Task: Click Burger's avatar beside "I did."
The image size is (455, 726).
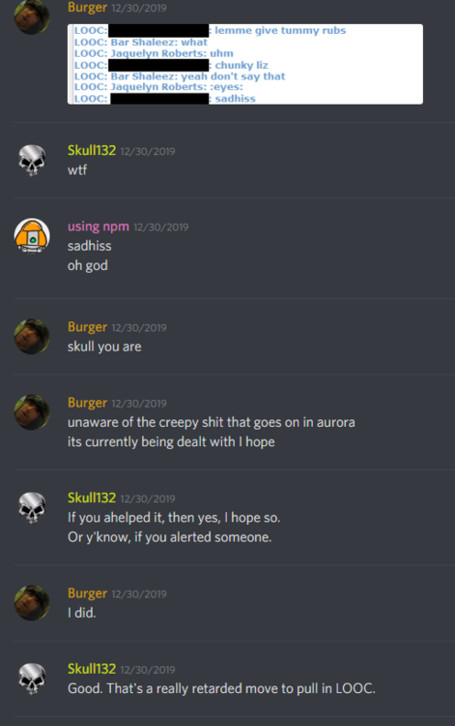Action: [32, 603]
